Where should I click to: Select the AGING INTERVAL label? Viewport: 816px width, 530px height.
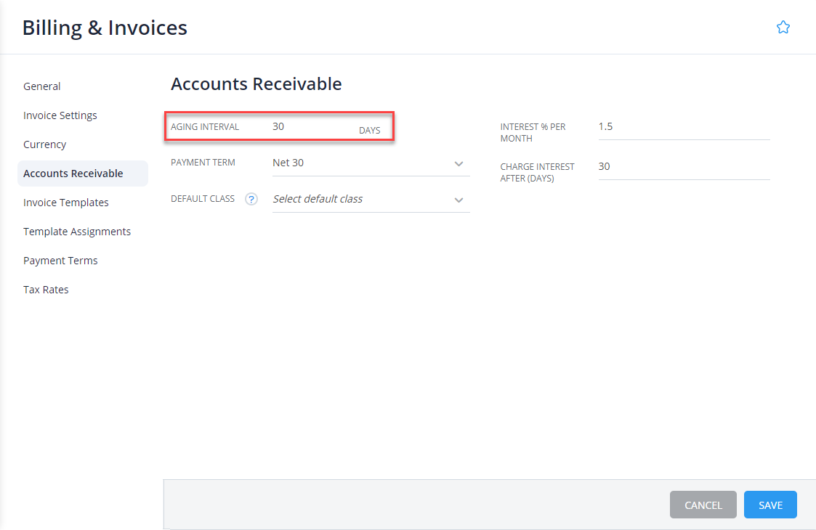[x=205, y=127]
